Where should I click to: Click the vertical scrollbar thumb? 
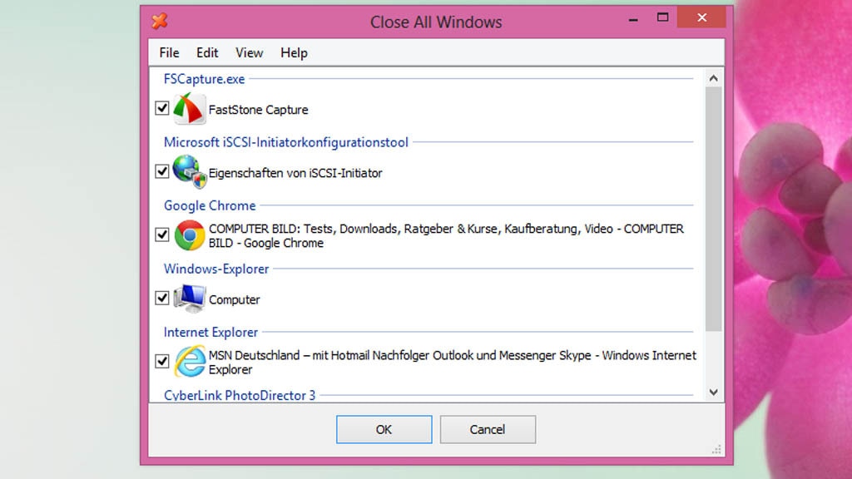point(713,209)
